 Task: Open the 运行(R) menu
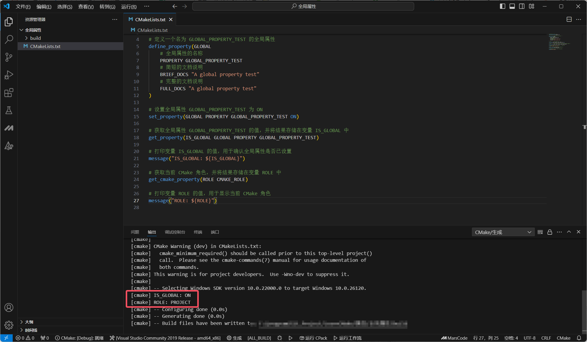pos(129,6)
